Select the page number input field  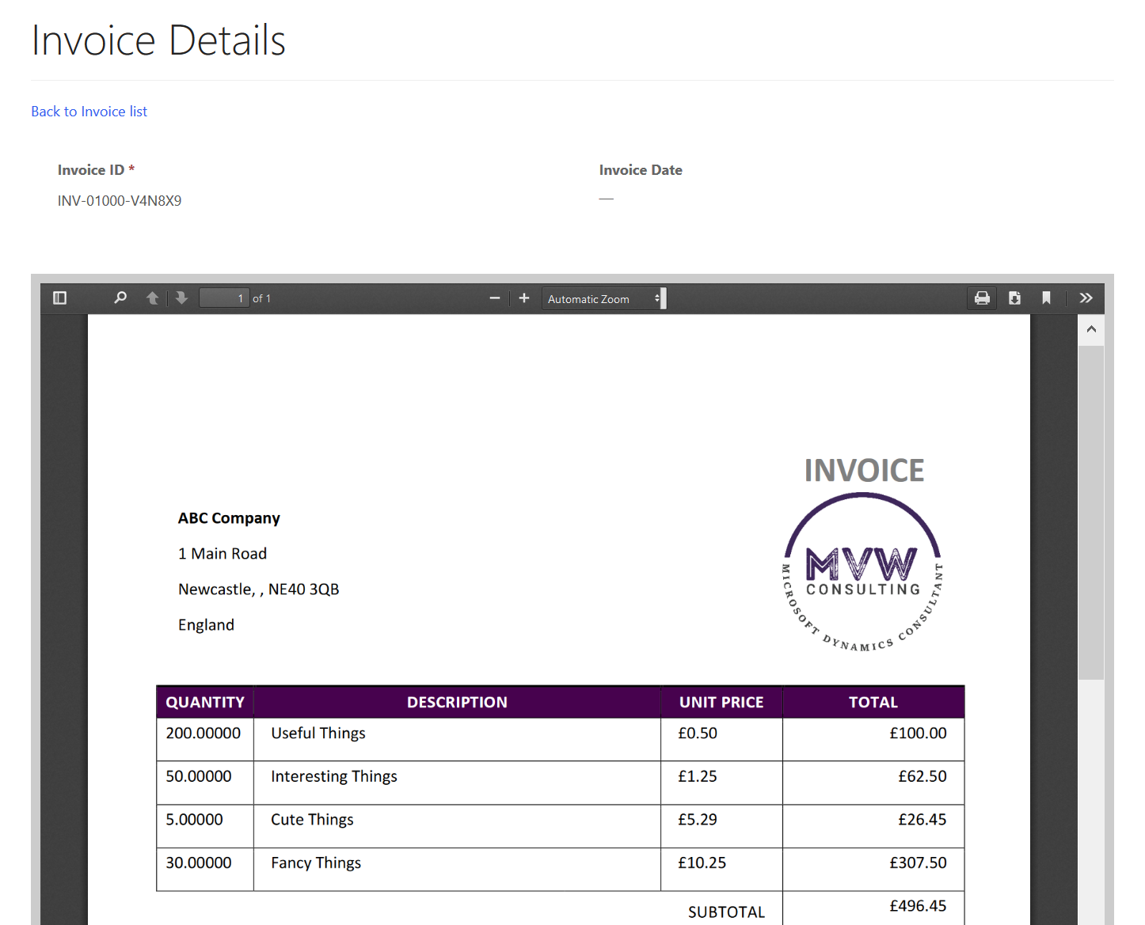click(x=224, y=298)
